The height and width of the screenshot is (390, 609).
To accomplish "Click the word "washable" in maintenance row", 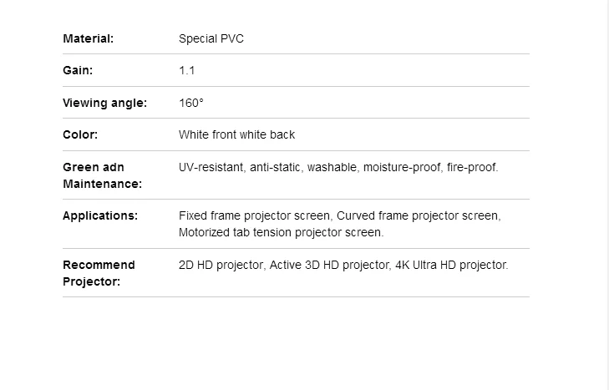I will 332,167.
